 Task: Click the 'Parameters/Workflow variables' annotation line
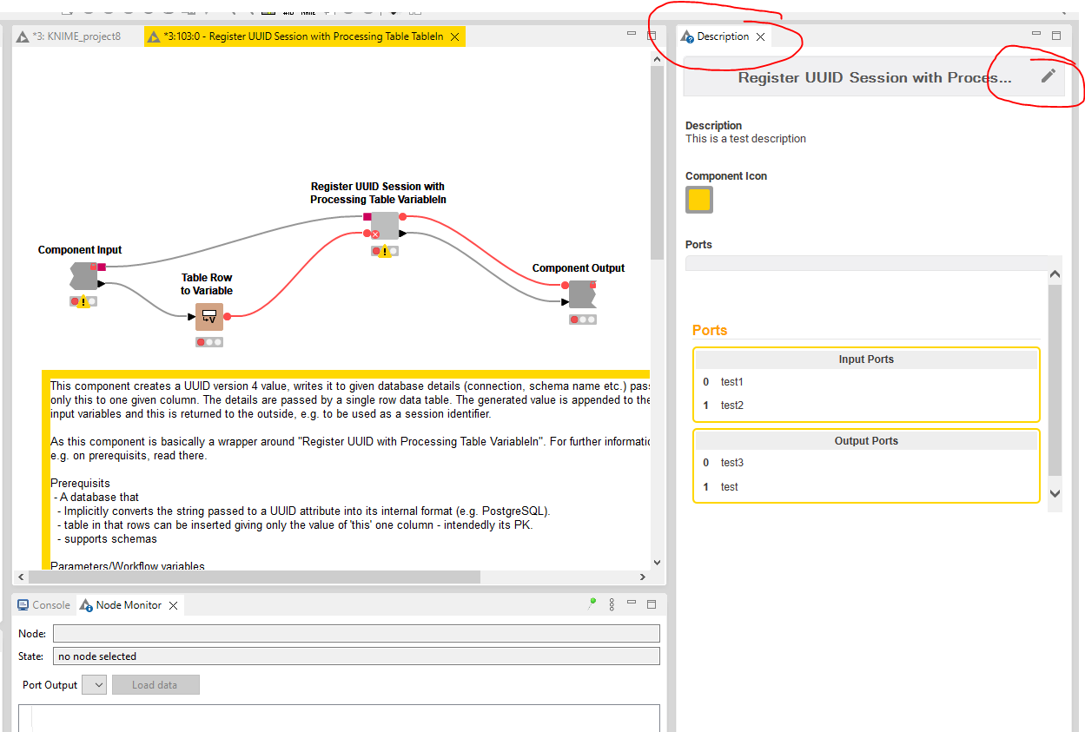[x=128, y=567]
